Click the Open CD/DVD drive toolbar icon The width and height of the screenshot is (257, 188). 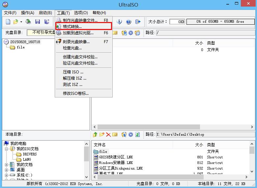28,22
